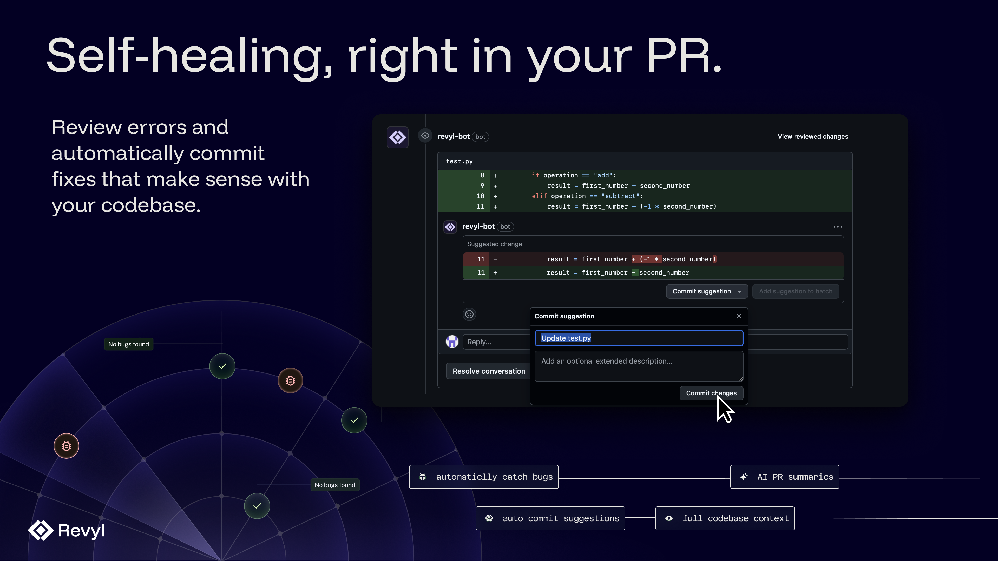Click the large revyl-bot avatar logo
998x561 pixels.
[x=397, y=137]
